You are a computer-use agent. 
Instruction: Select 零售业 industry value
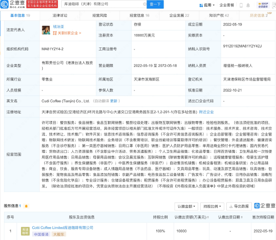(47, 79)
